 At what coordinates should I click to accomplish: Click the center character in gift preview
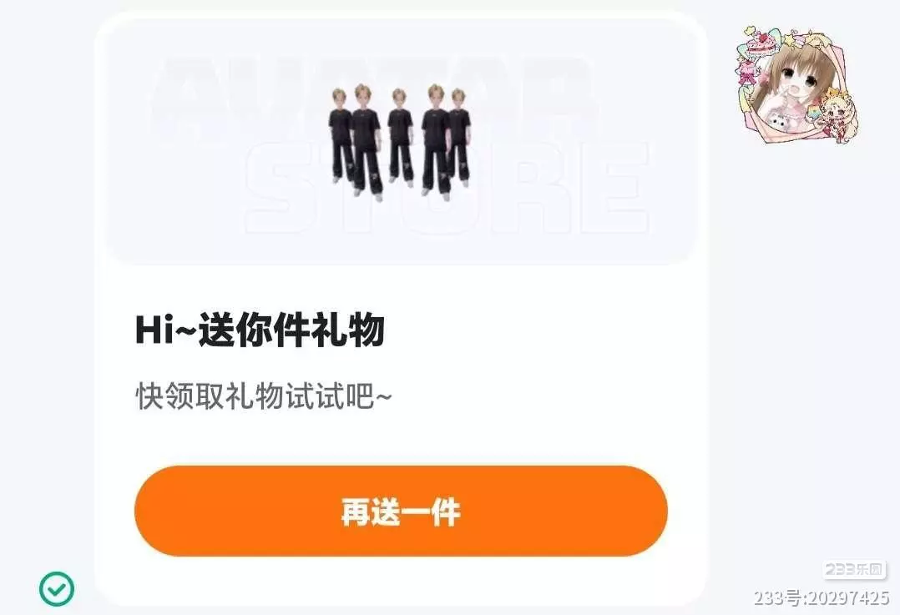pyautogui.click(x=400, y=137)
